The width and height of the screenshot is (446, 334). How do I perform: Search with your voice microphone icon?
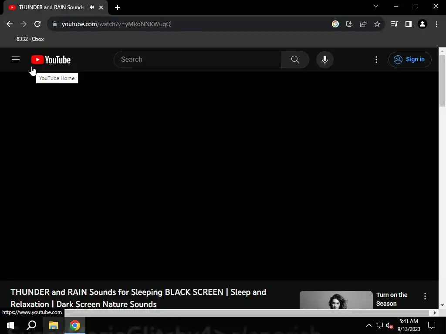(x=325, y=59)
